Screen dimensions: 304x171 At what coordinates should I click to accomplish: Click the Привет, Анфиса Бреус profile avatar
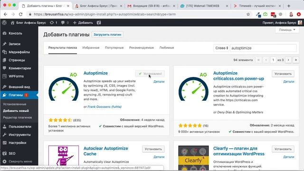300,23
